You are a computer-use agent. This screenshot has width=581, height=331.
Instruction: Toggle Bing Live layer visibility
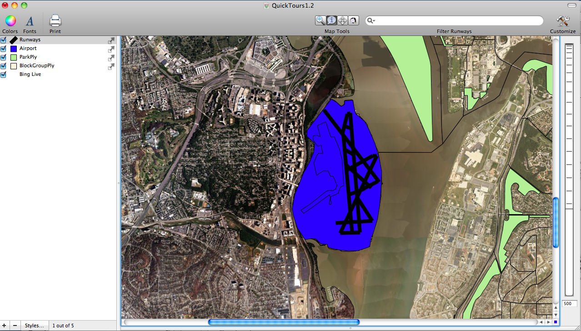click(4, 75)
